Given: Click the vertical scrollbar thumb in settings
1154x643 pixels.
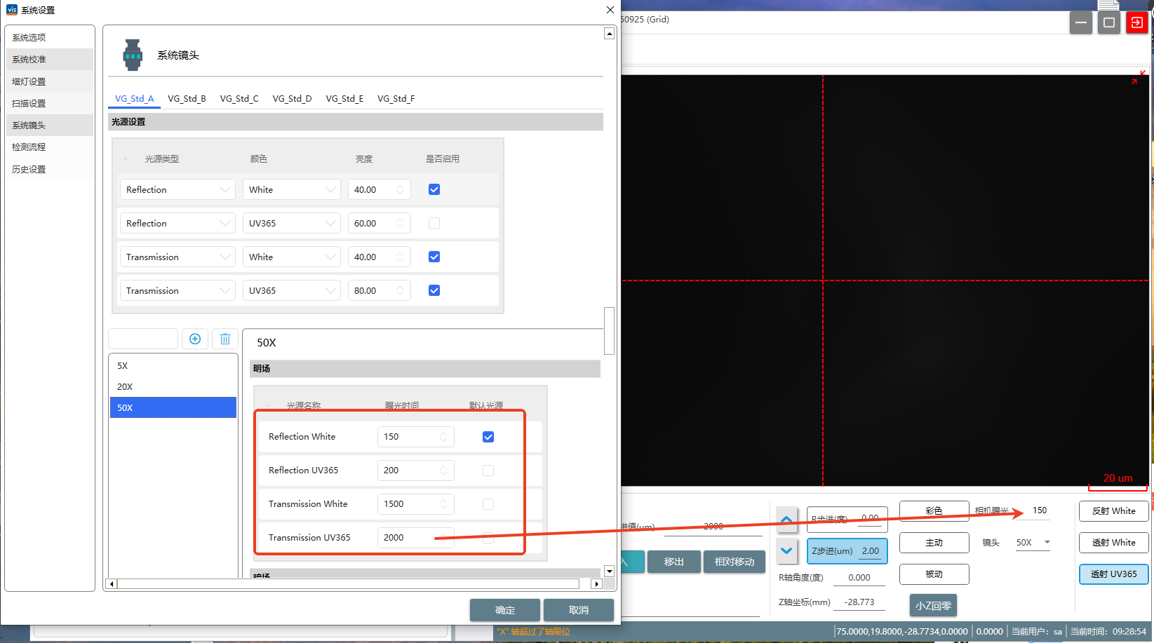Looking at the screenshot, I should point(609,331).
